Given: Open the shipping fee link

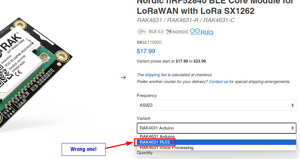Looking at the screenshot, I should (x=156, y=75).
